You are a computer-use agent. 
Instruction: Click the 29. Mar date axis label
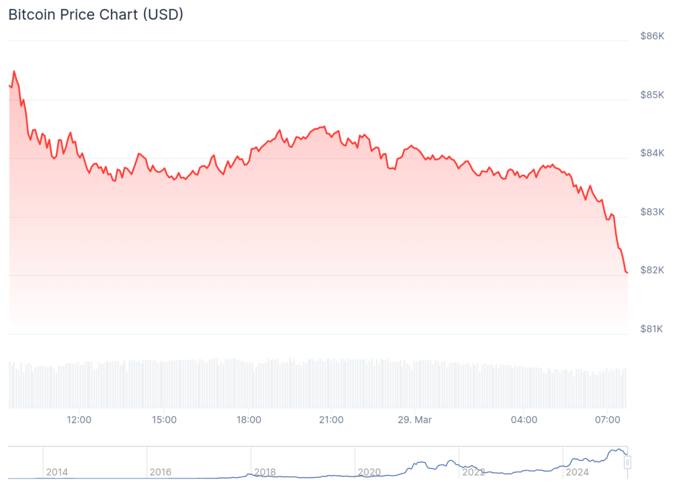[x=415, y=419]
